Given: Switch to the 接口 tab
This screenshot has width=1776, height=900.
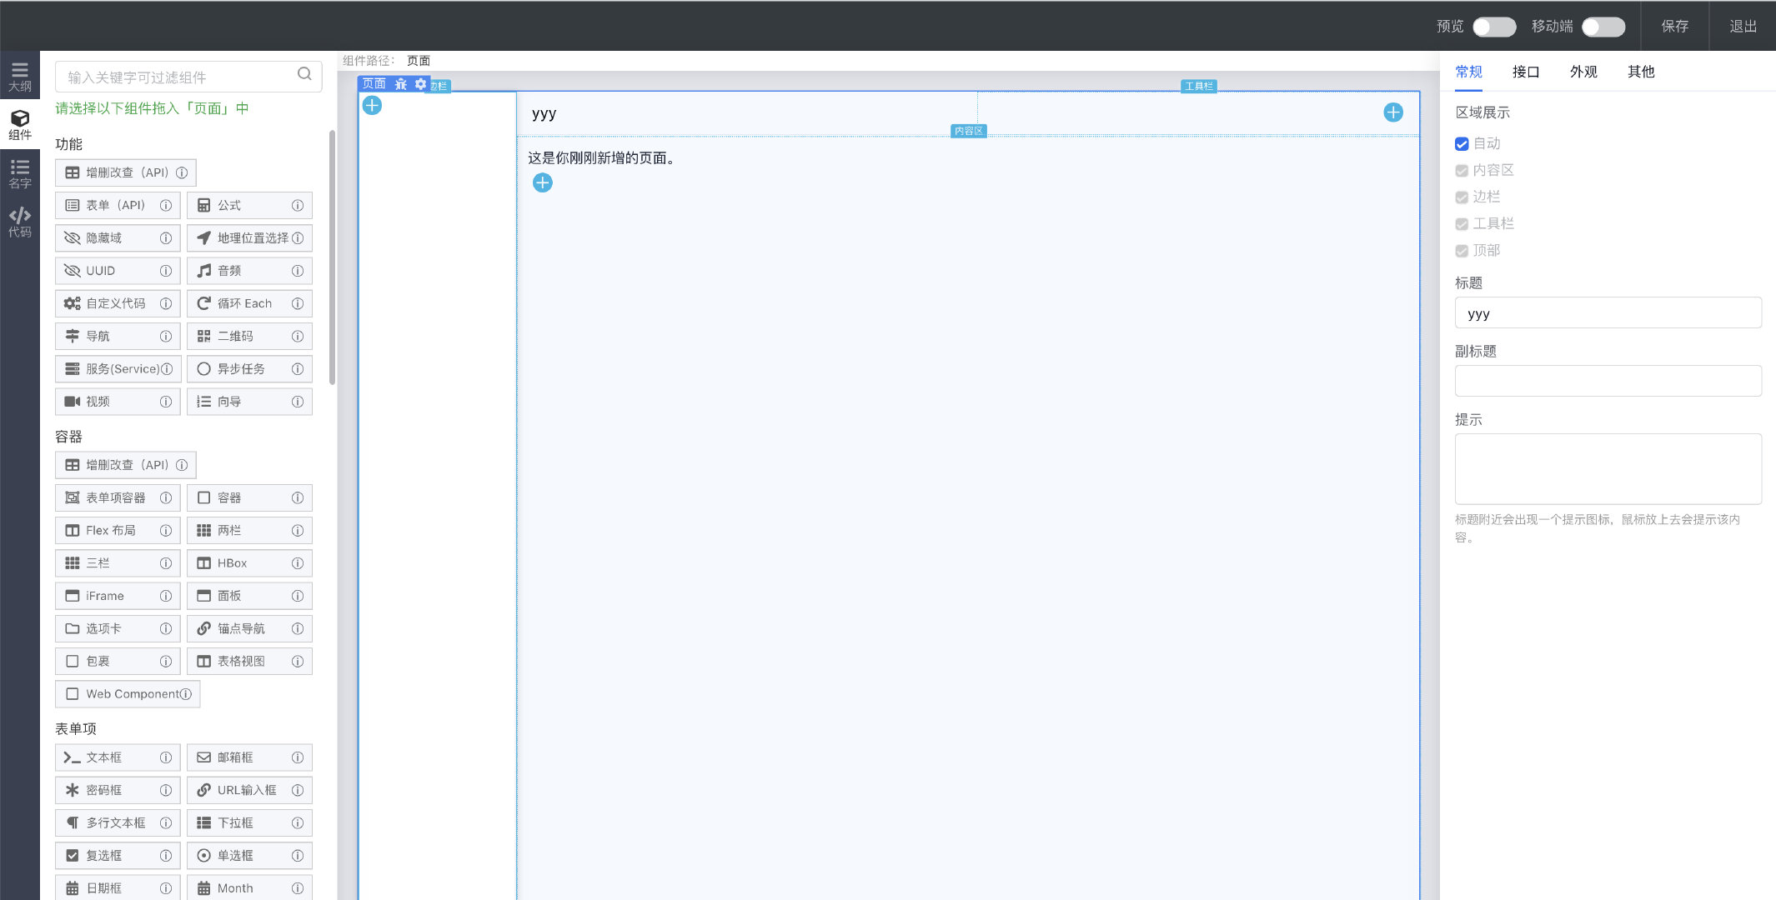Looking at the screenshot, I should pyautogui.click(x=1525, y=72).
